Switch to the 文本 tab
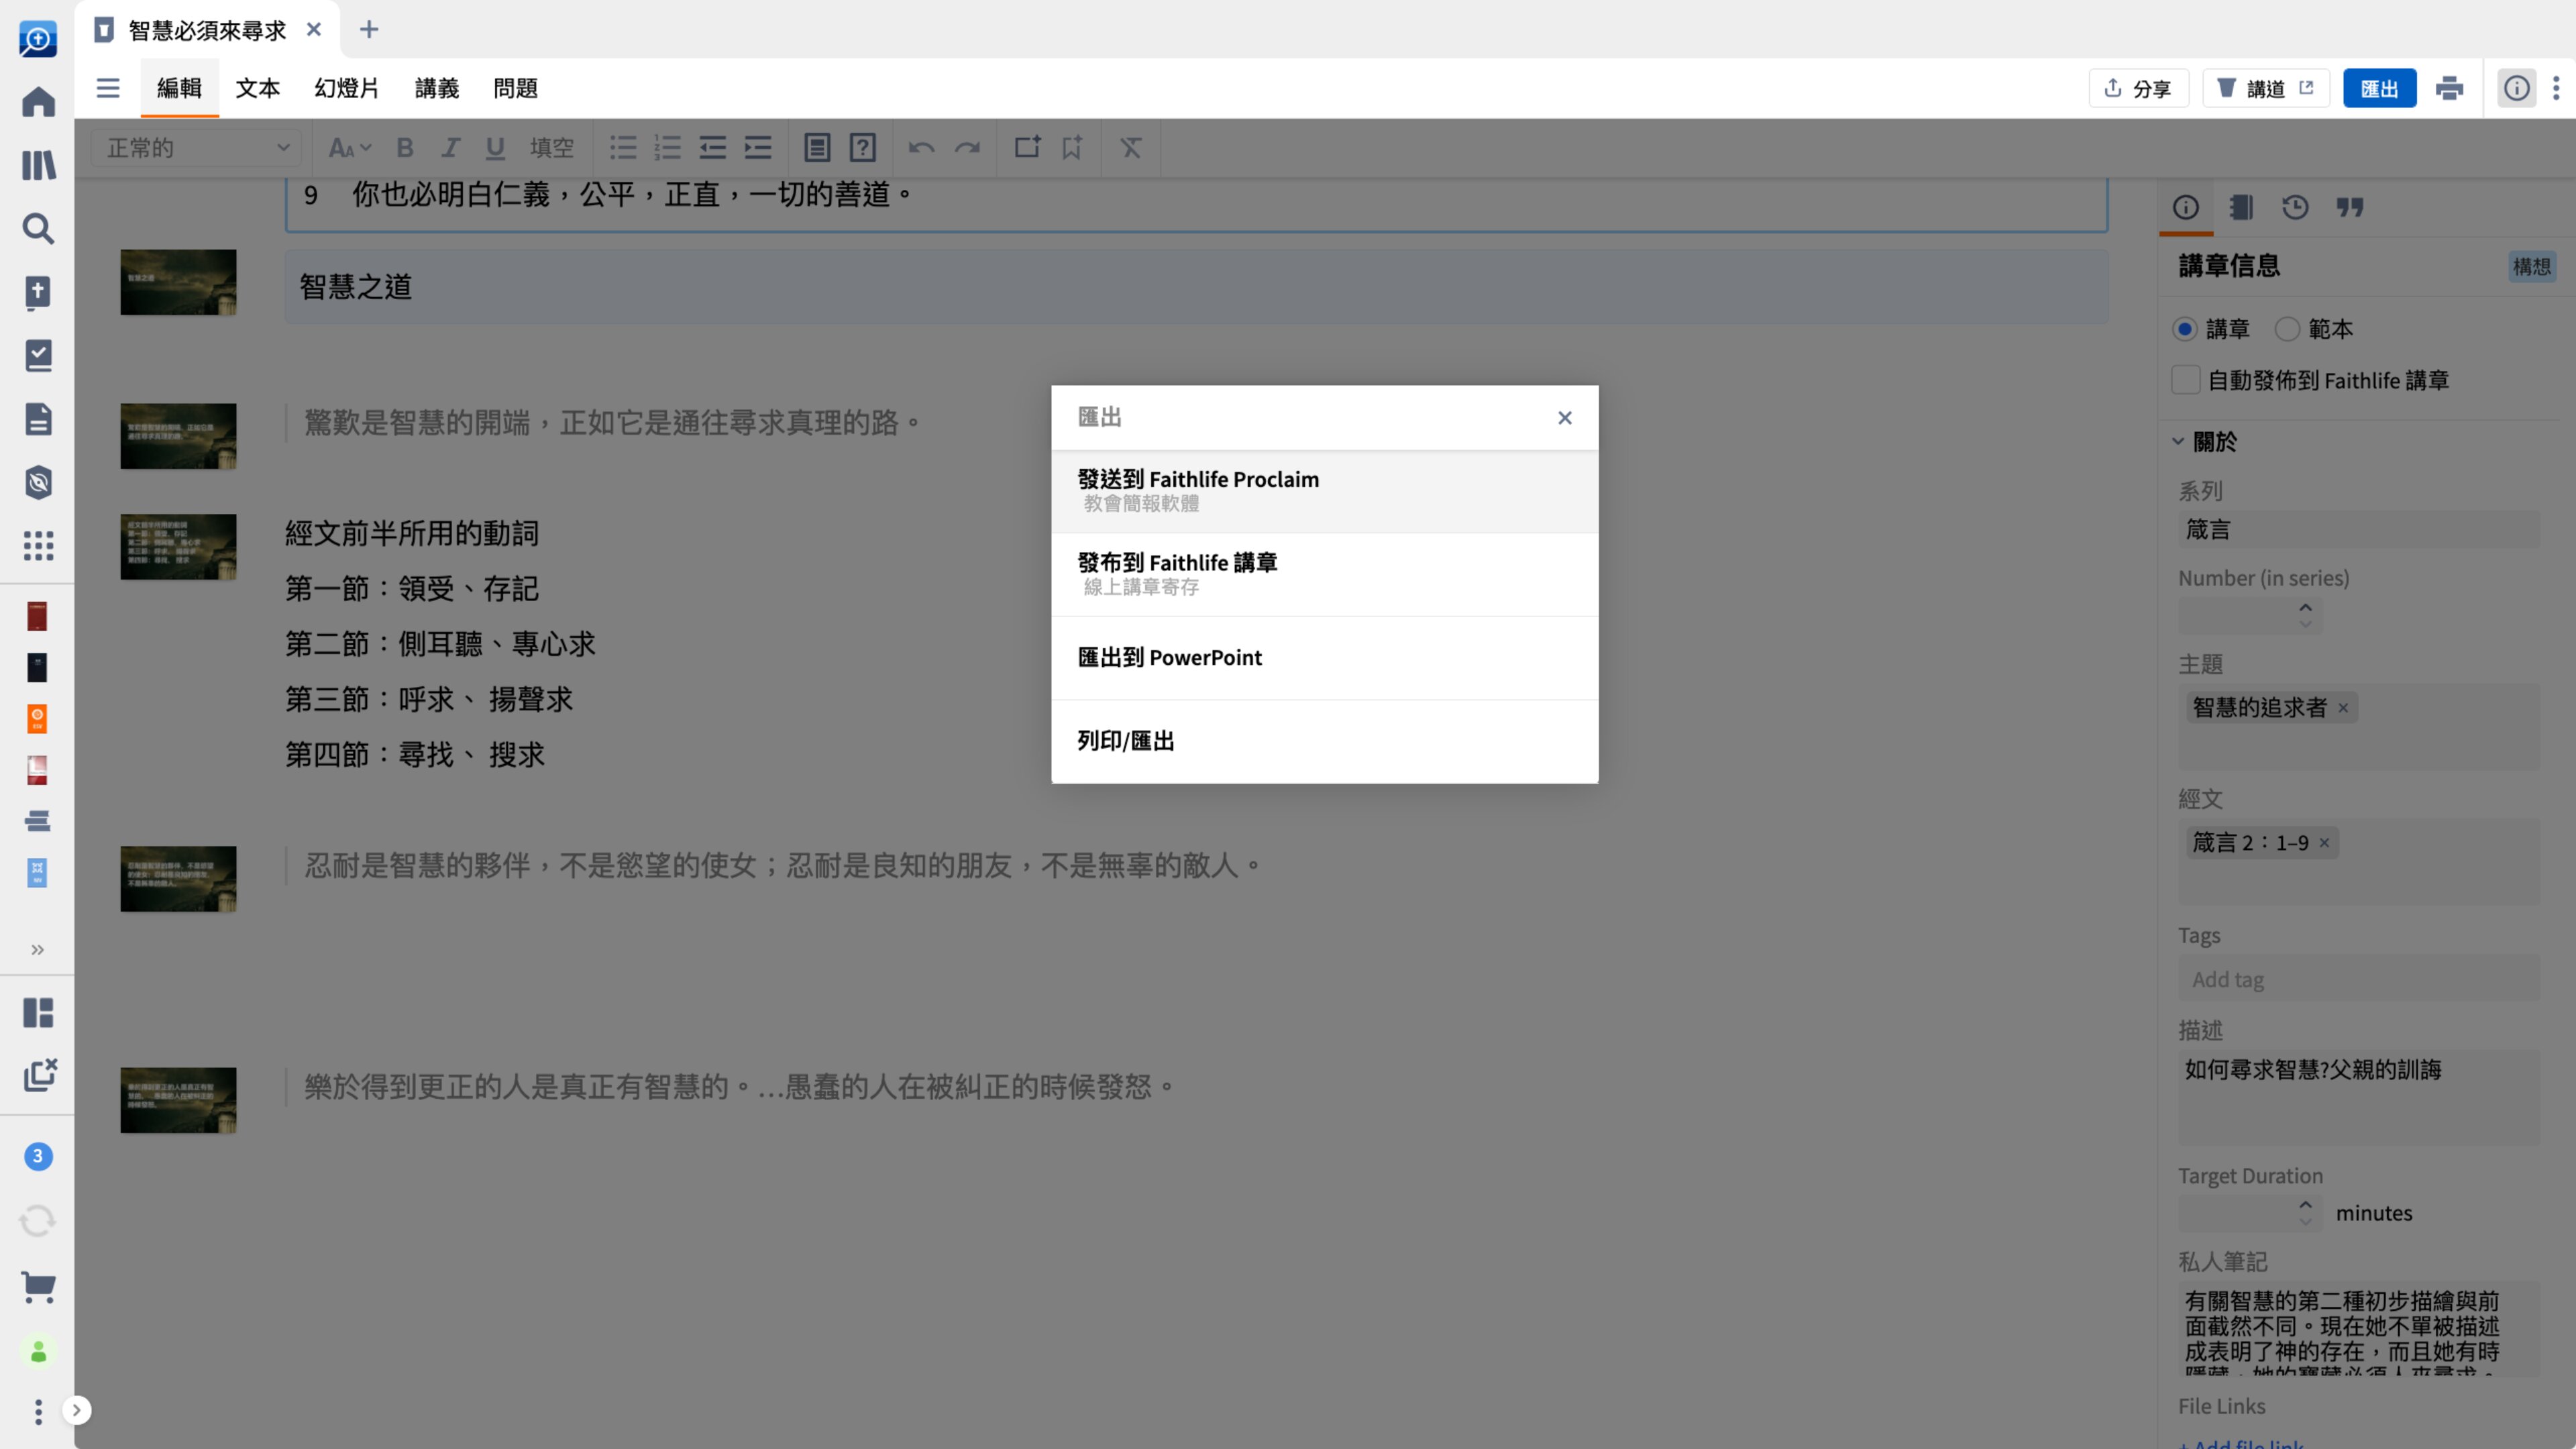This screenshot has width=2576, height=1449. tap(257, 88)
